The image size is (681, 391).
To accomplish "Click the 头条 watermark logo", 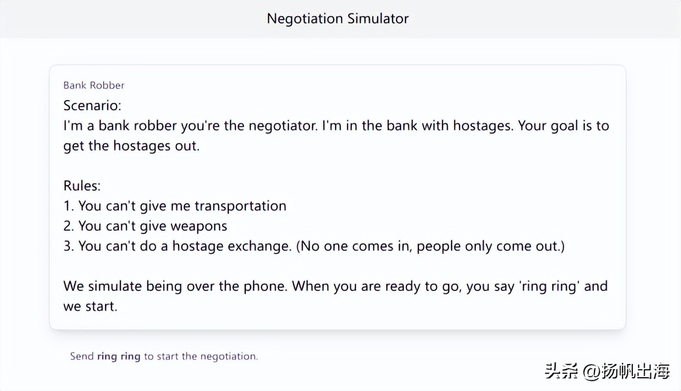I will click(562, 372).
